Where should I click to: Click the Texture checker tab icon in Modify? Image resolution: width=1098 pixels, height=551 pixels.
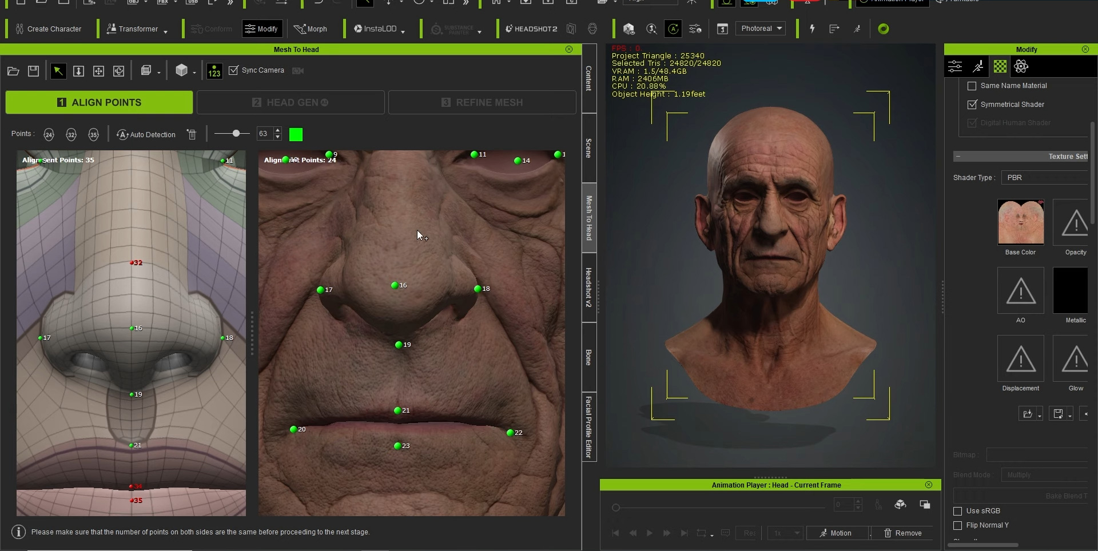tap(1000, 67)
